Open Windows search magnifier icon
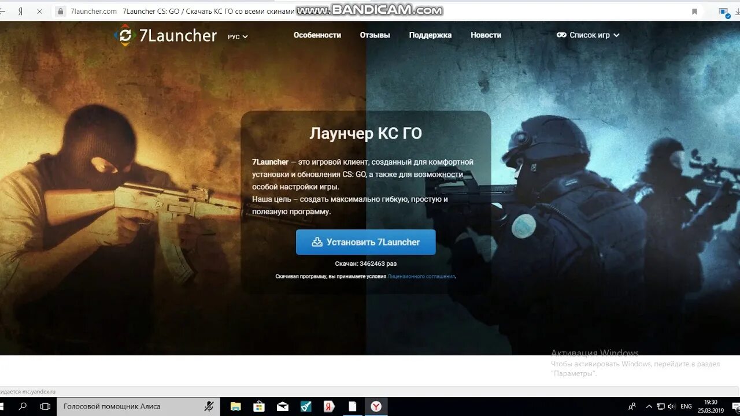 coord(23,407)
